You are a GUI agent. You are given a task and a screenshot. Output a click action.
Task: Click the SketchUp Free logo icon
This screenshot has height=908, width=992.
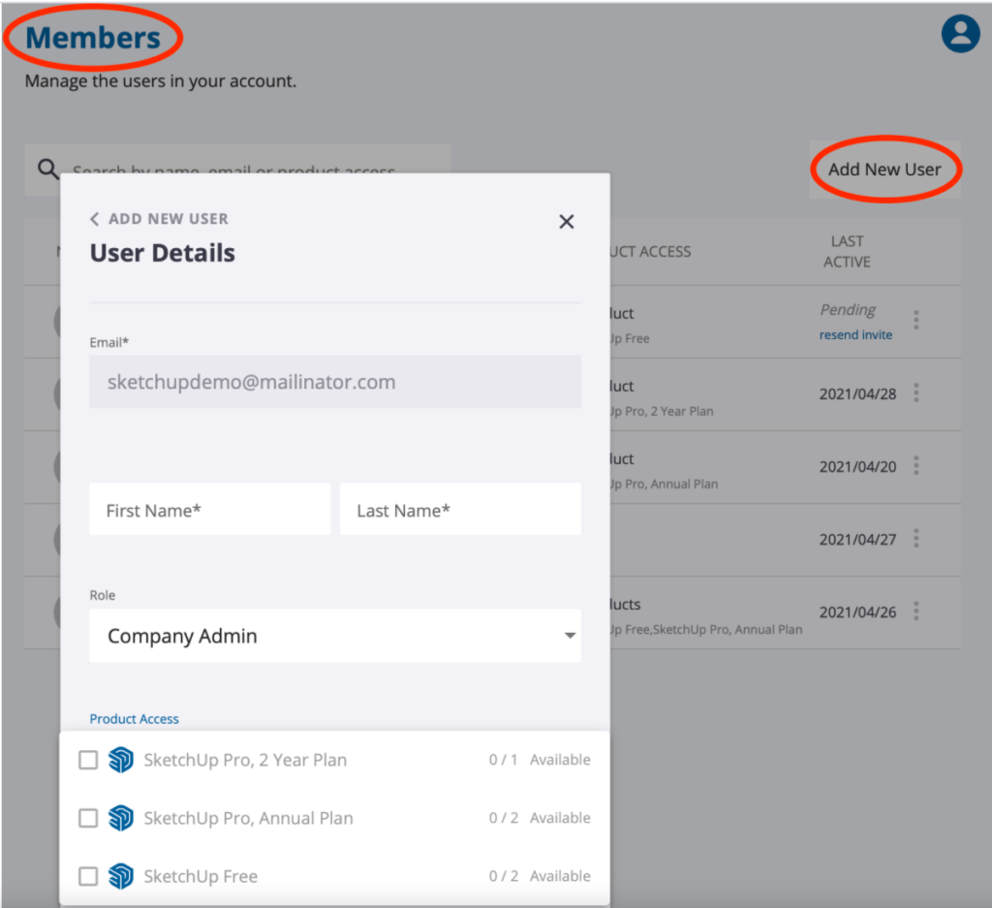pyautogui.click(x=121, y=876)
